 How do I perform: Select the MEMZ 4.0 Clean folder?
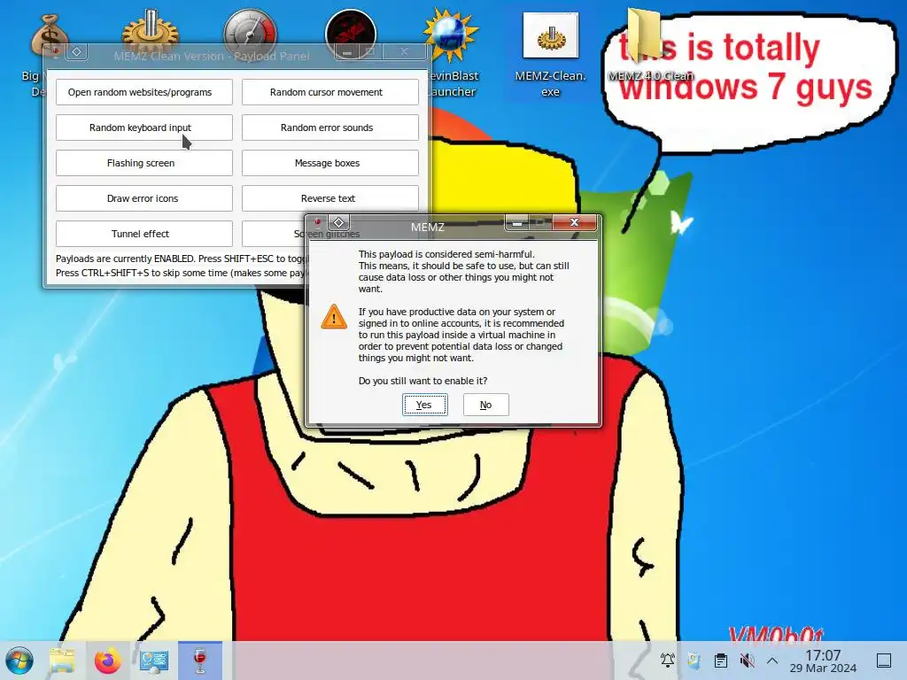[650, 44]
